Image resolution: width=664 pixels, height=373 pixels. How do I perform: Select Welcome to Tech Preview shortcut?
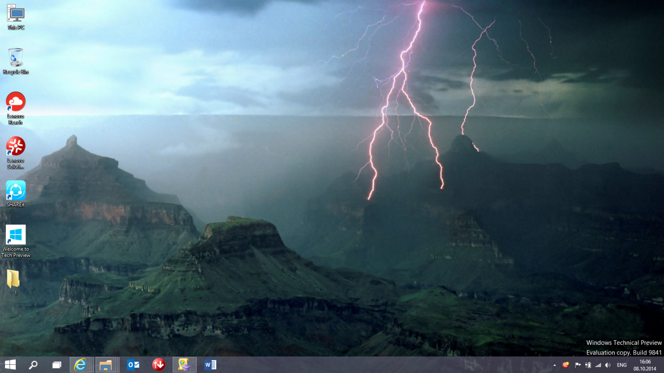tap(16, 241)
